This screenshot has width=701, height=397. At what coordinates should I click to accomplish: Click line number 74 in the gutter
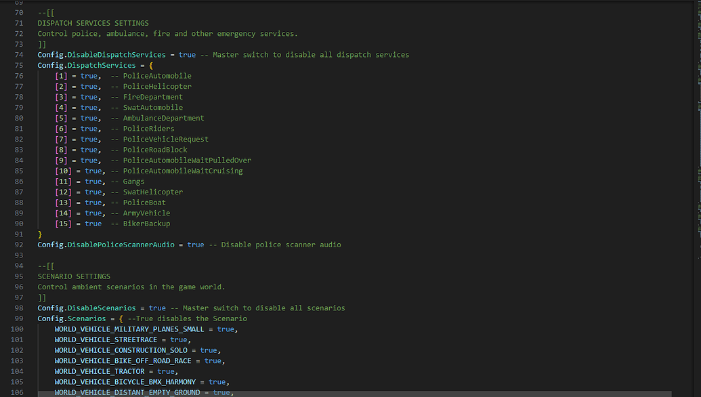point(18,54)
